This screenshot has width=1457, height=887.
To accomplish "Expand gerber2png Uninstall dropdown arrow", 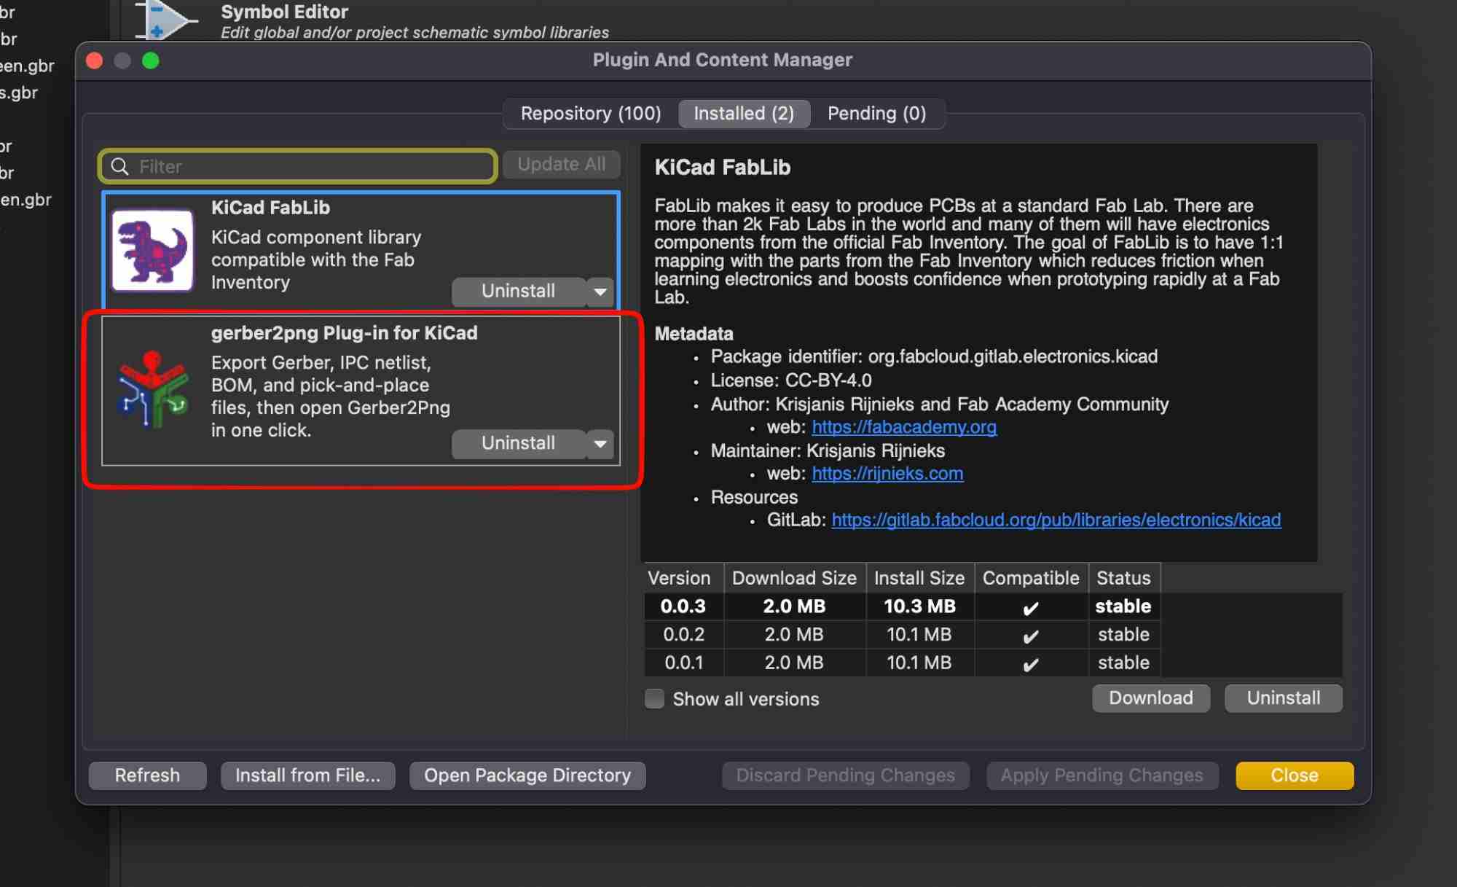I will pos(600,444).
